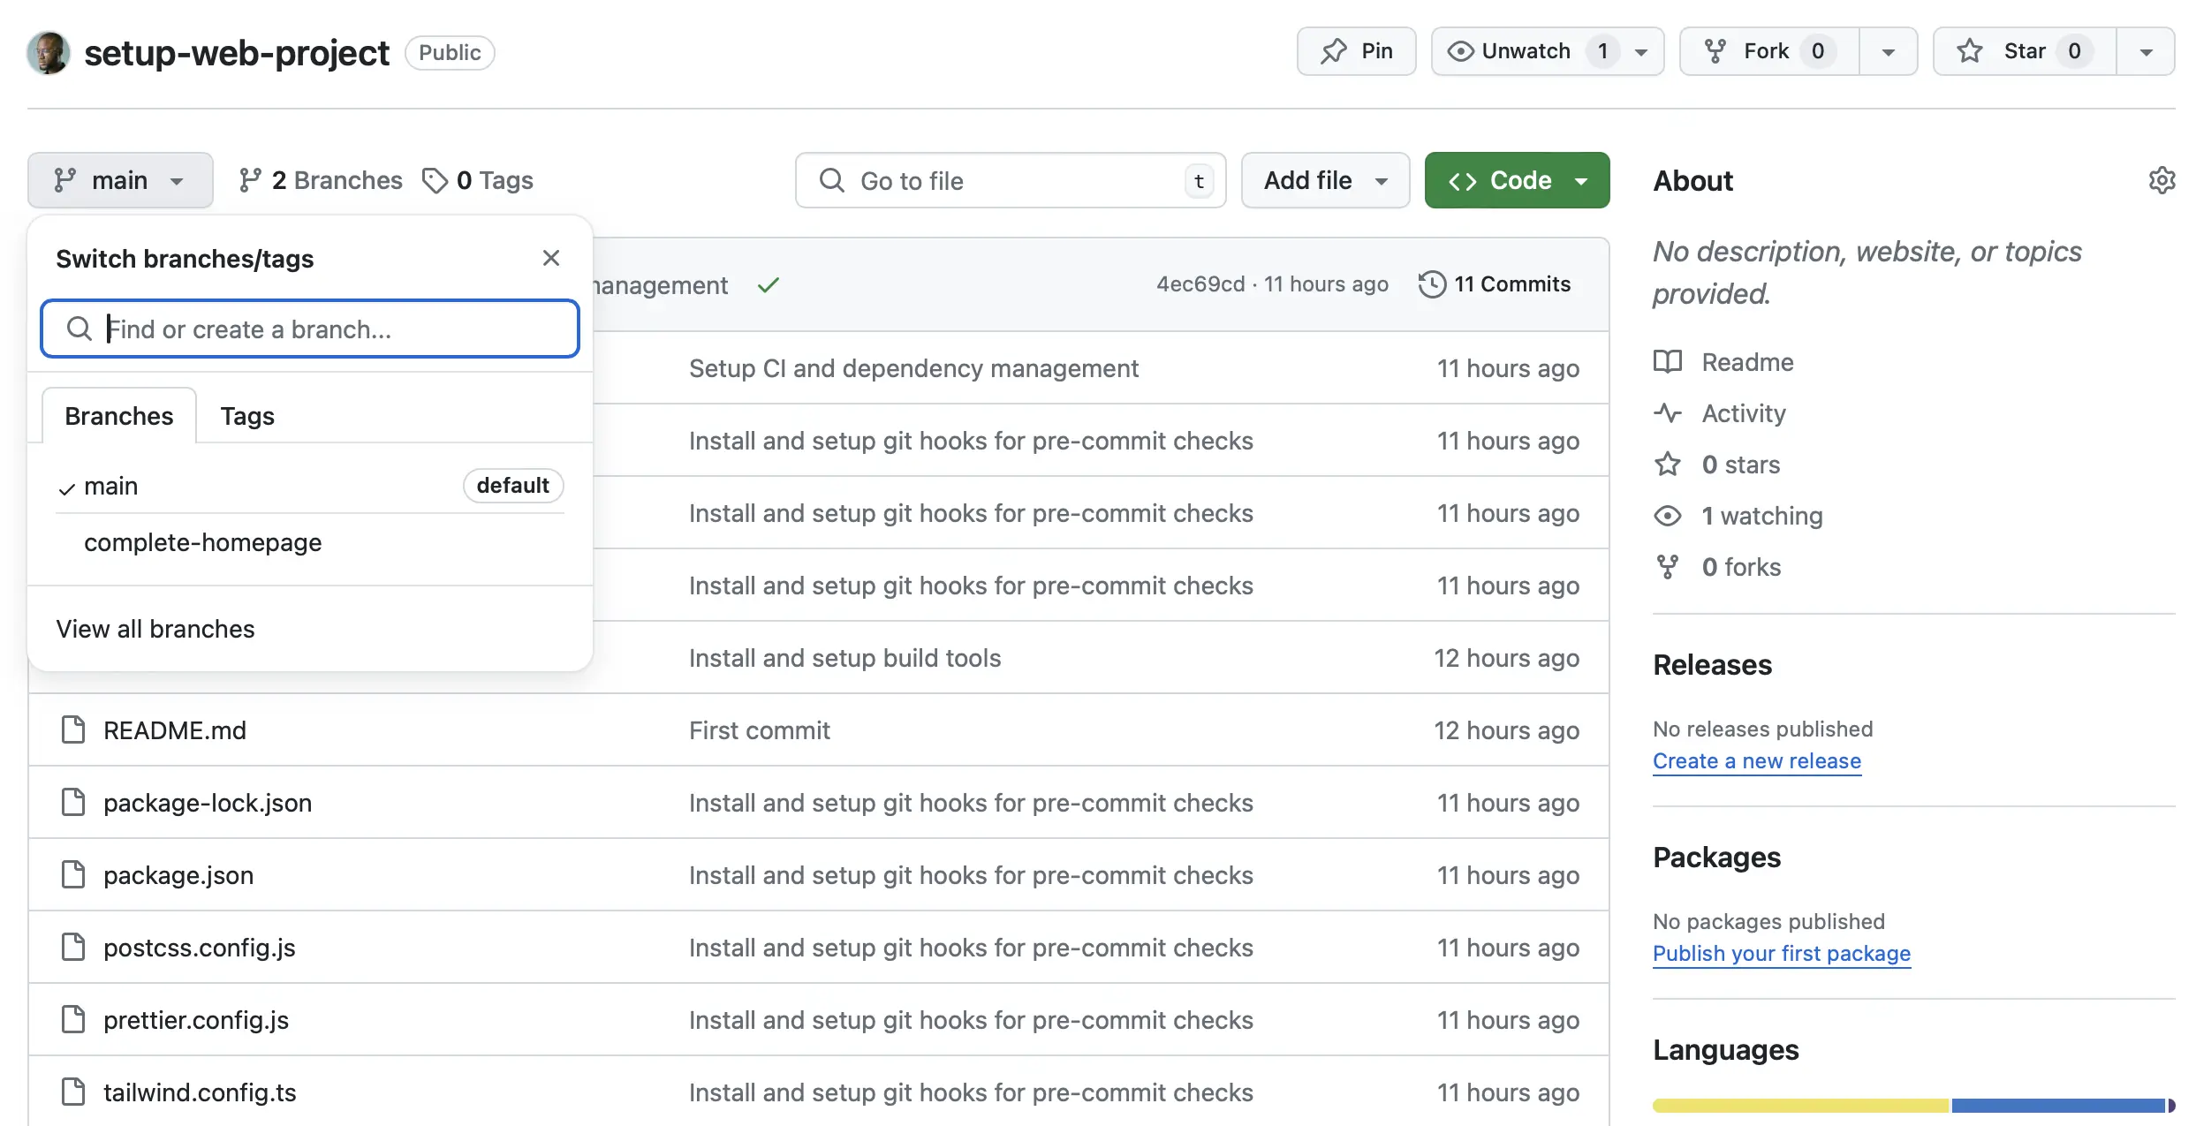Screen dimensions: 2196x1126
Task: Switch to complete-homepage branch
Action: coord(203,542)
